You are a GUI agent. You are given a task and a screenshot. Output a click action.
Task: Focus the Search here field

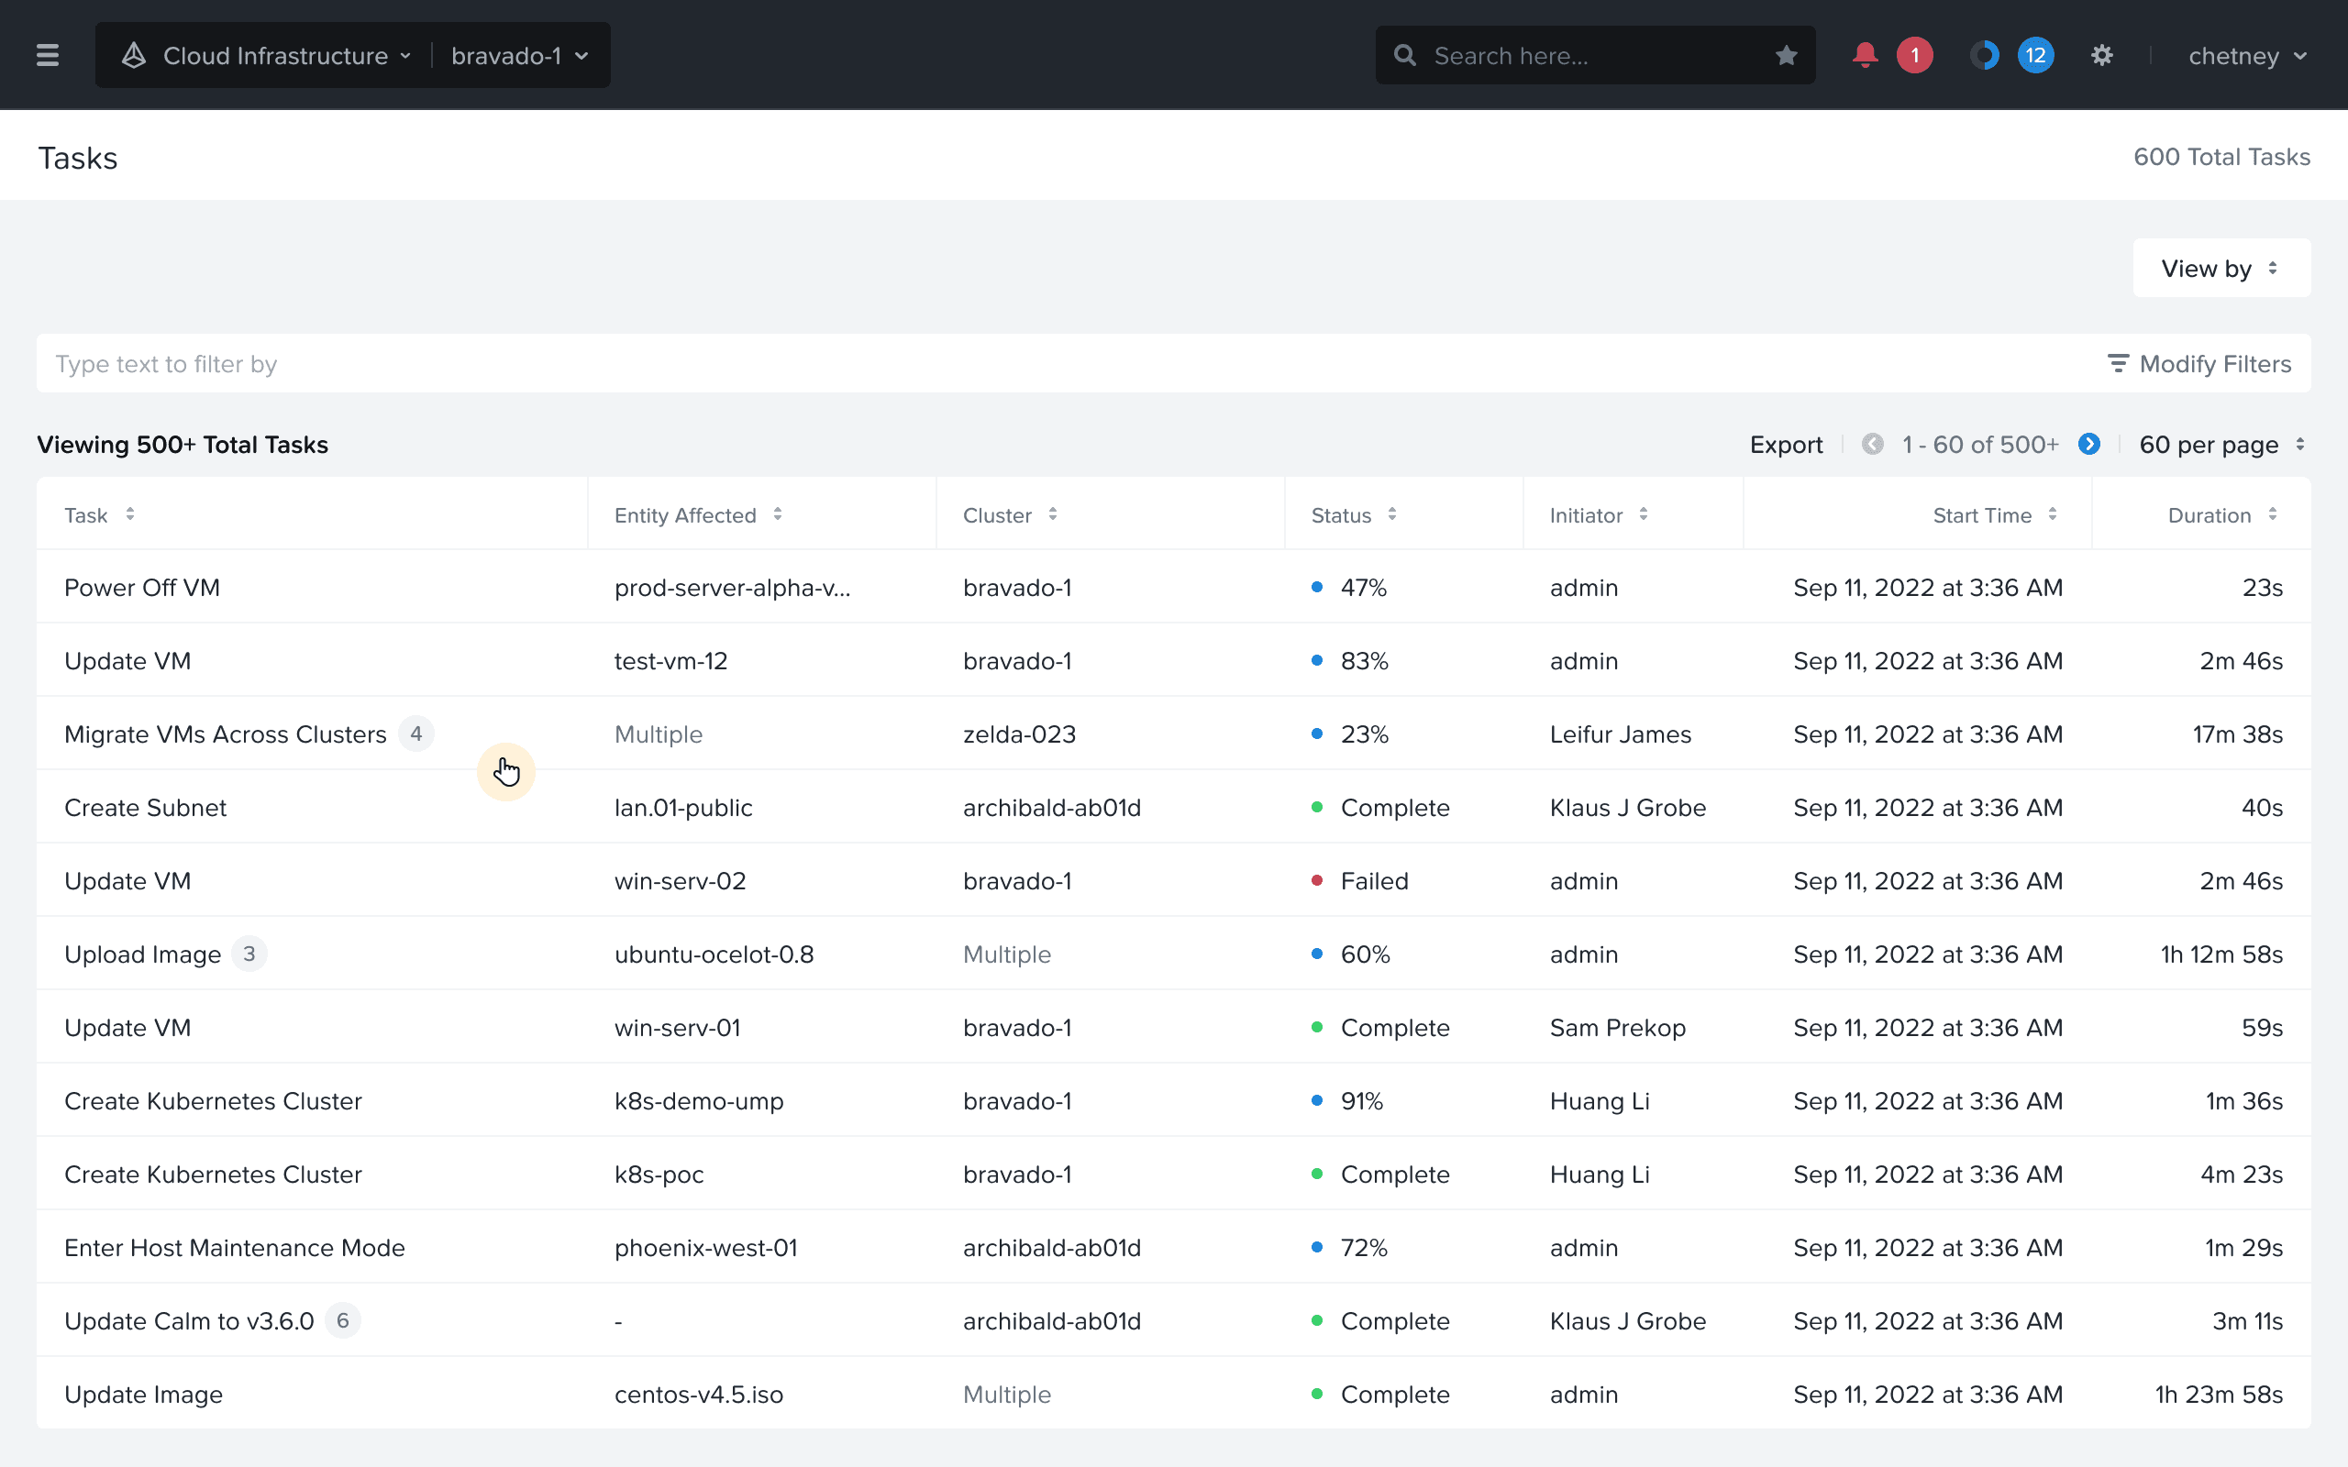click(x=1595, y=55)
